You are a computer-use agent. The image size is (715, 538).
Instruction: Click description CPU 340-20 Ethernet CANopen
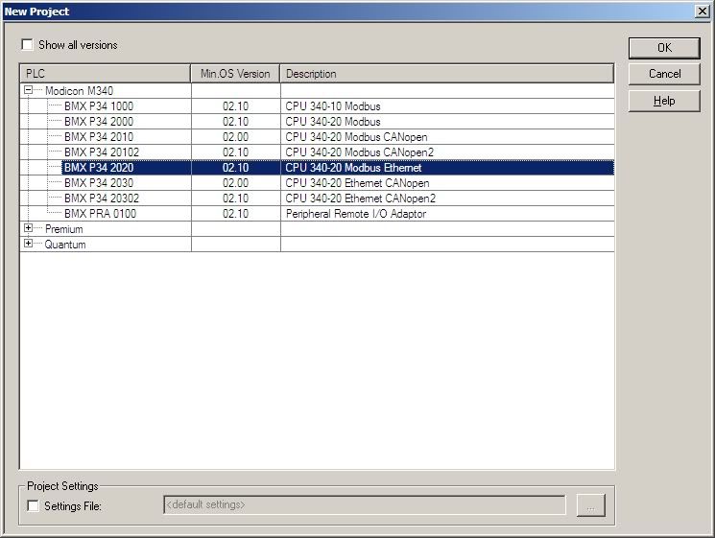point(357,182)
